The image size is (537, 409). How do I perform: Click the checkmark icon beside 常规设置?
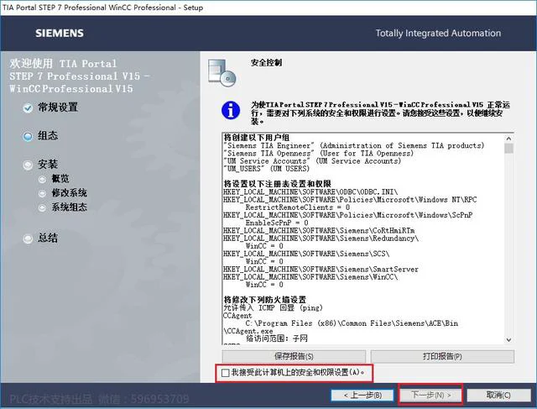tap(28, 108)
